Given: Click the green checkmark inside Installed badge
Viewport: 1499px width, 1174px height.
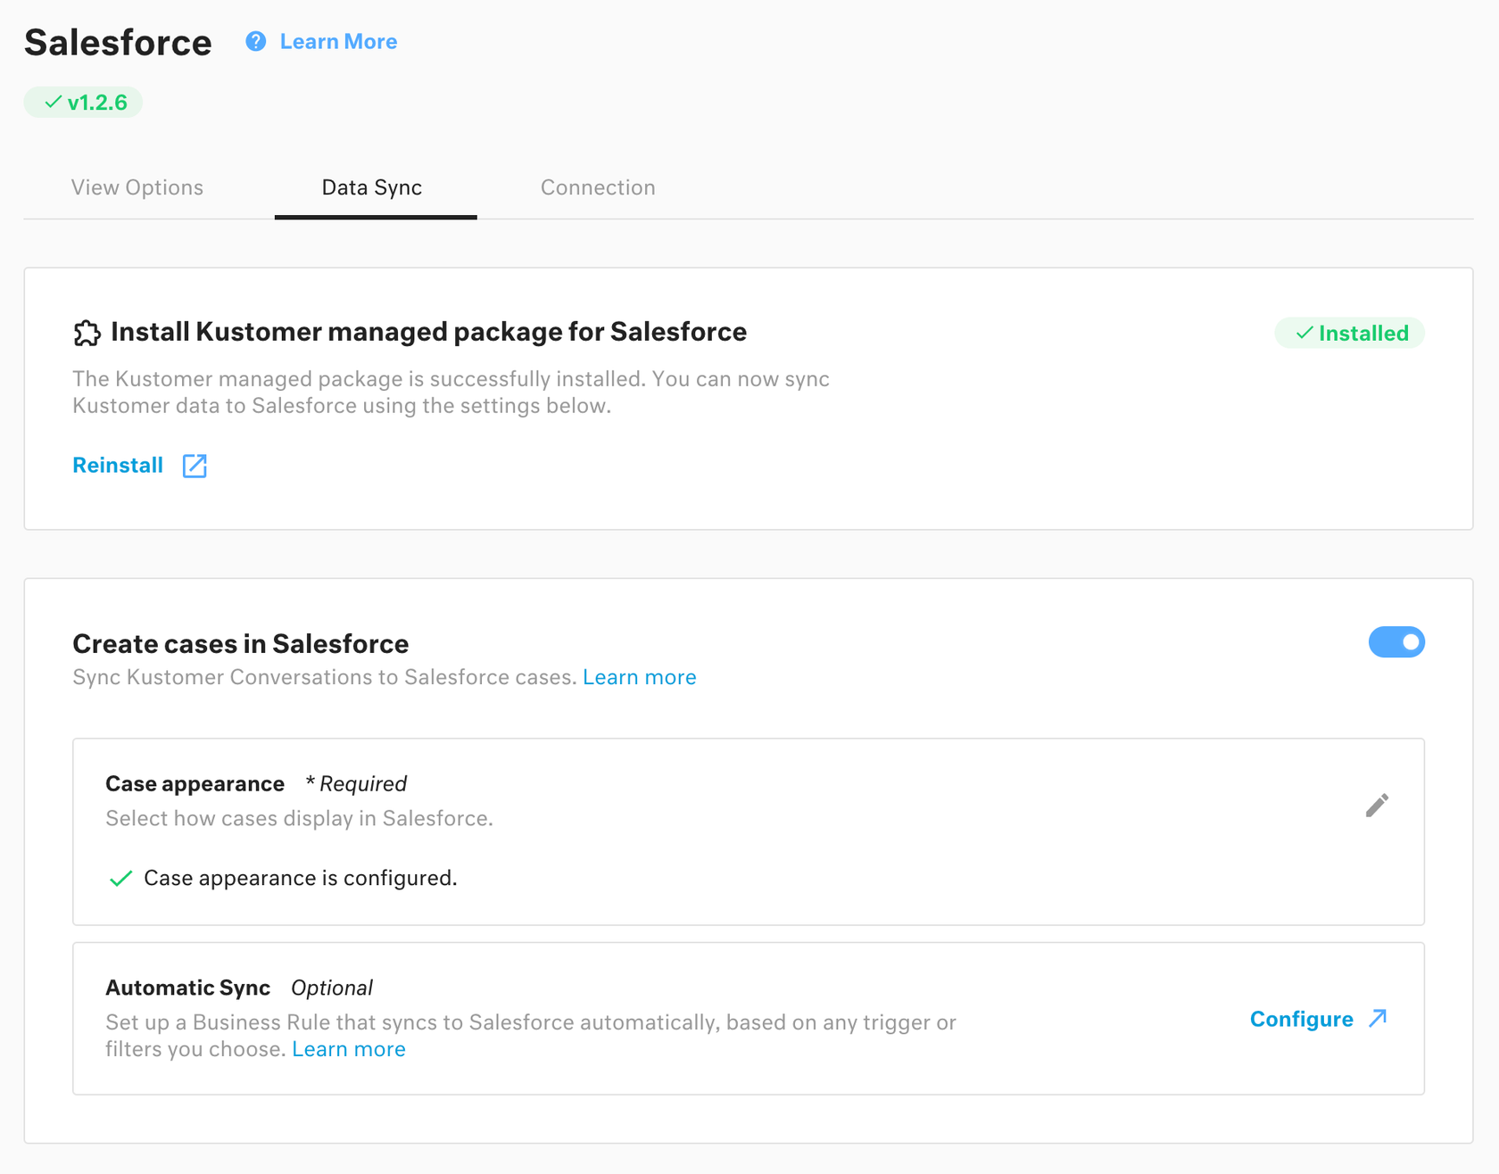Looking at the screenshot, I should pyautogui.click(x=1304, y=333).
